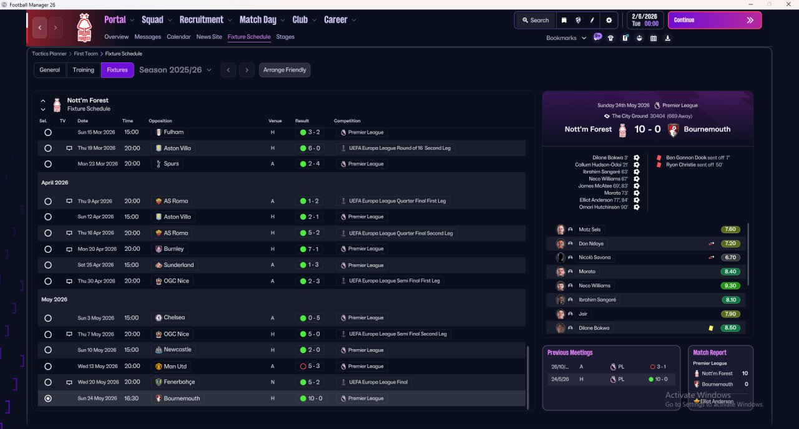Open the First Team breadcrumb link
The width and height of the screenshot is (799, 429).
pos(86,54)
